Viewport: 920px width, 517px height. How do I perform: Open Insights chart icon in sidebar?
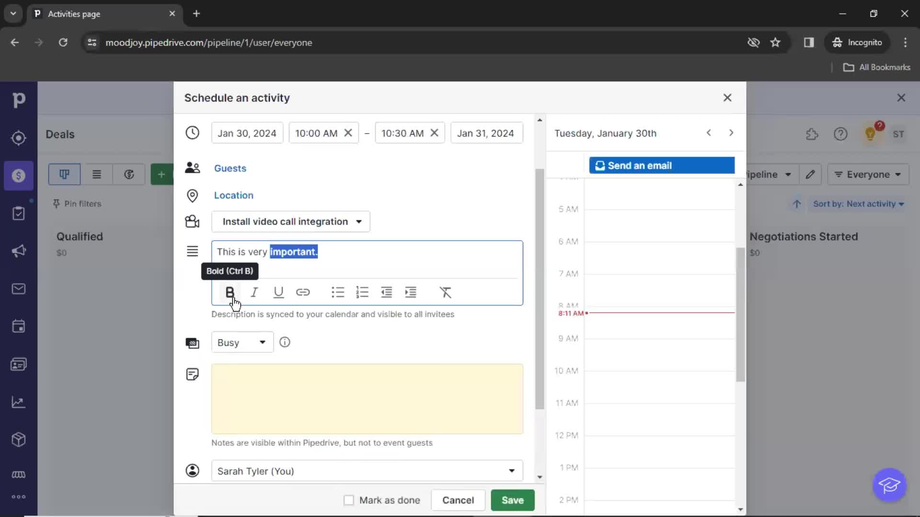point(19,402)
